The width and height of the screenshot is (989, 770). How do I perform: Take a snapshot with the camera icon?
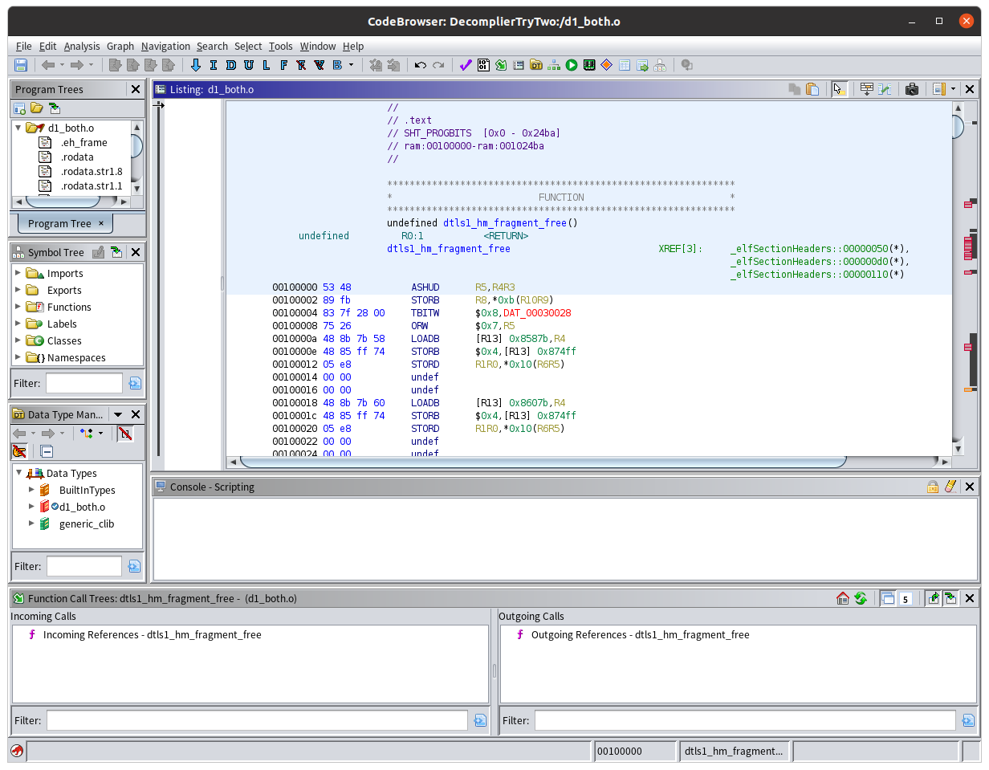[911, 89]
